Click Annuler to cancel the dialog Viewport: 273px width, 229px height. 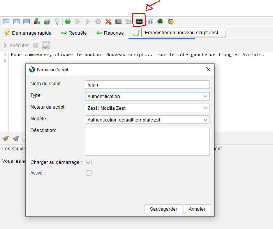point(197,209)
